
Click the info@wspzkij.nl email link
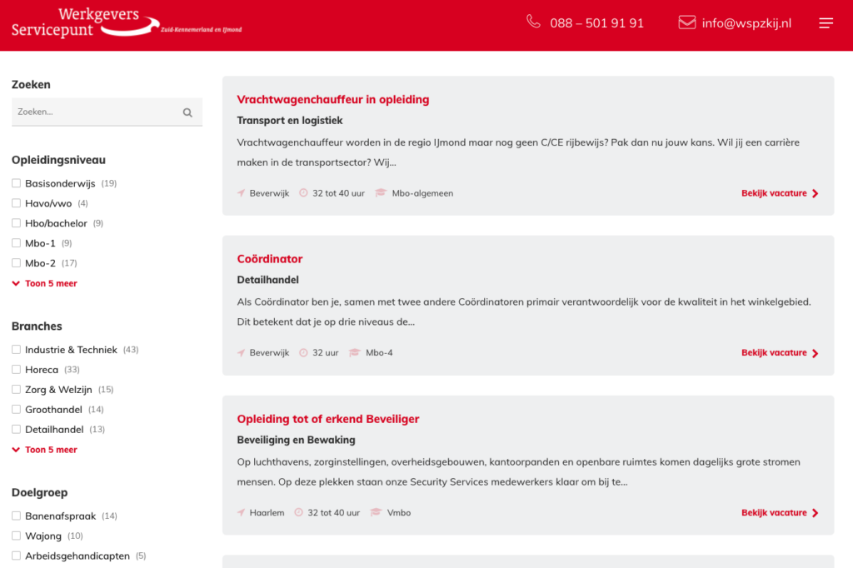pyautogui.click(x=746, y=23)
